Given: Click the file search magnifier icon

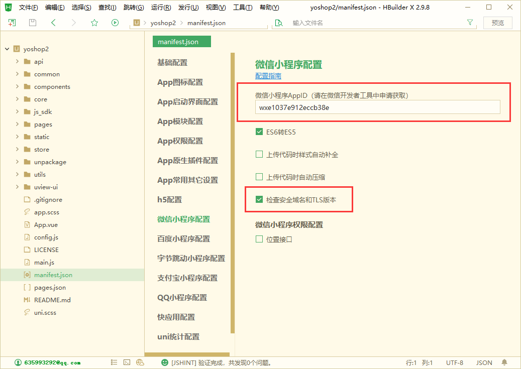Looking at the screenshot, I should pyautogui.click(x=279, y=23).
